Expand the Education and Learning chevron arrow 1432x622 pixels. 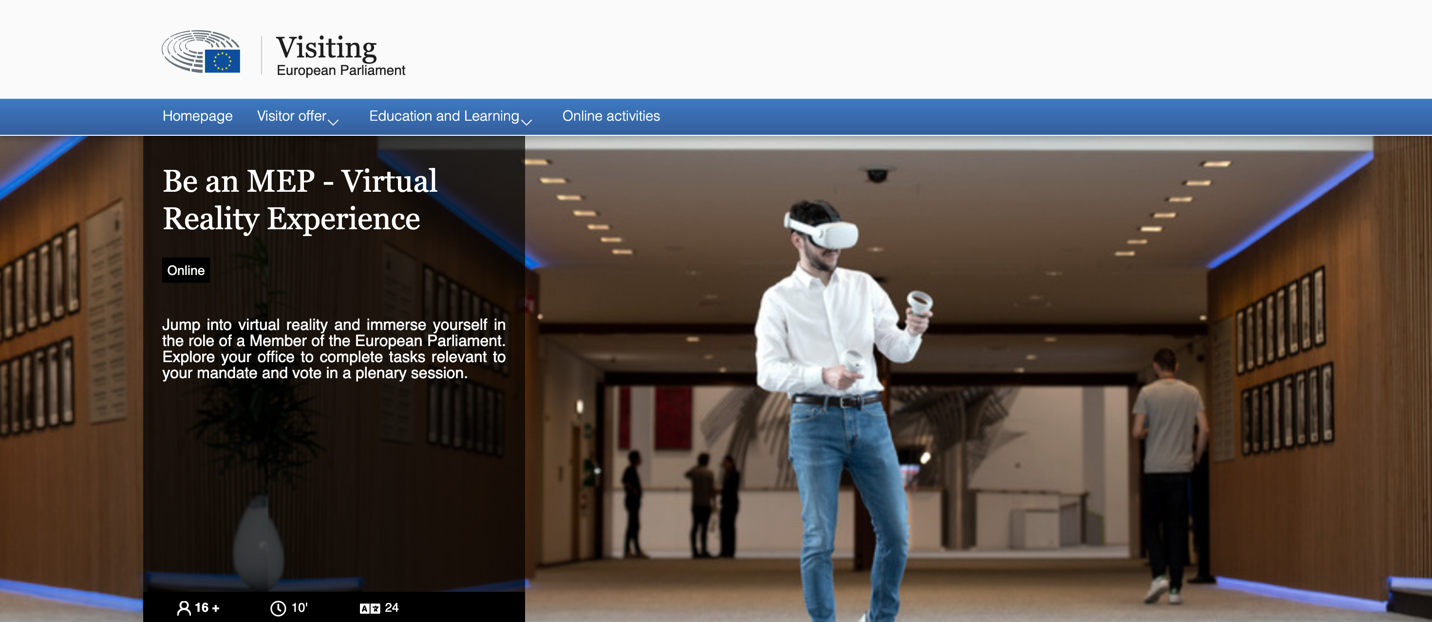tap(527, 122)
